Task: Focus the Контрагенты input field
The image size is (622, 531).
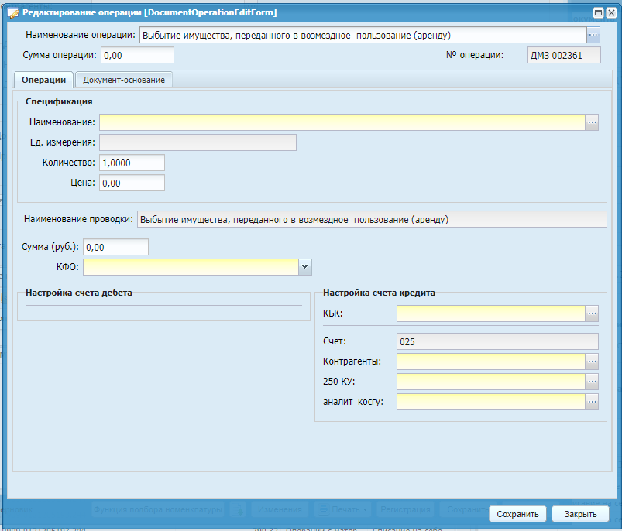Action: tap(491, 361)
